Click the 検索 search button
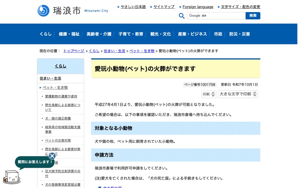Viewport: 301px width, 188px height. [253, 16]
